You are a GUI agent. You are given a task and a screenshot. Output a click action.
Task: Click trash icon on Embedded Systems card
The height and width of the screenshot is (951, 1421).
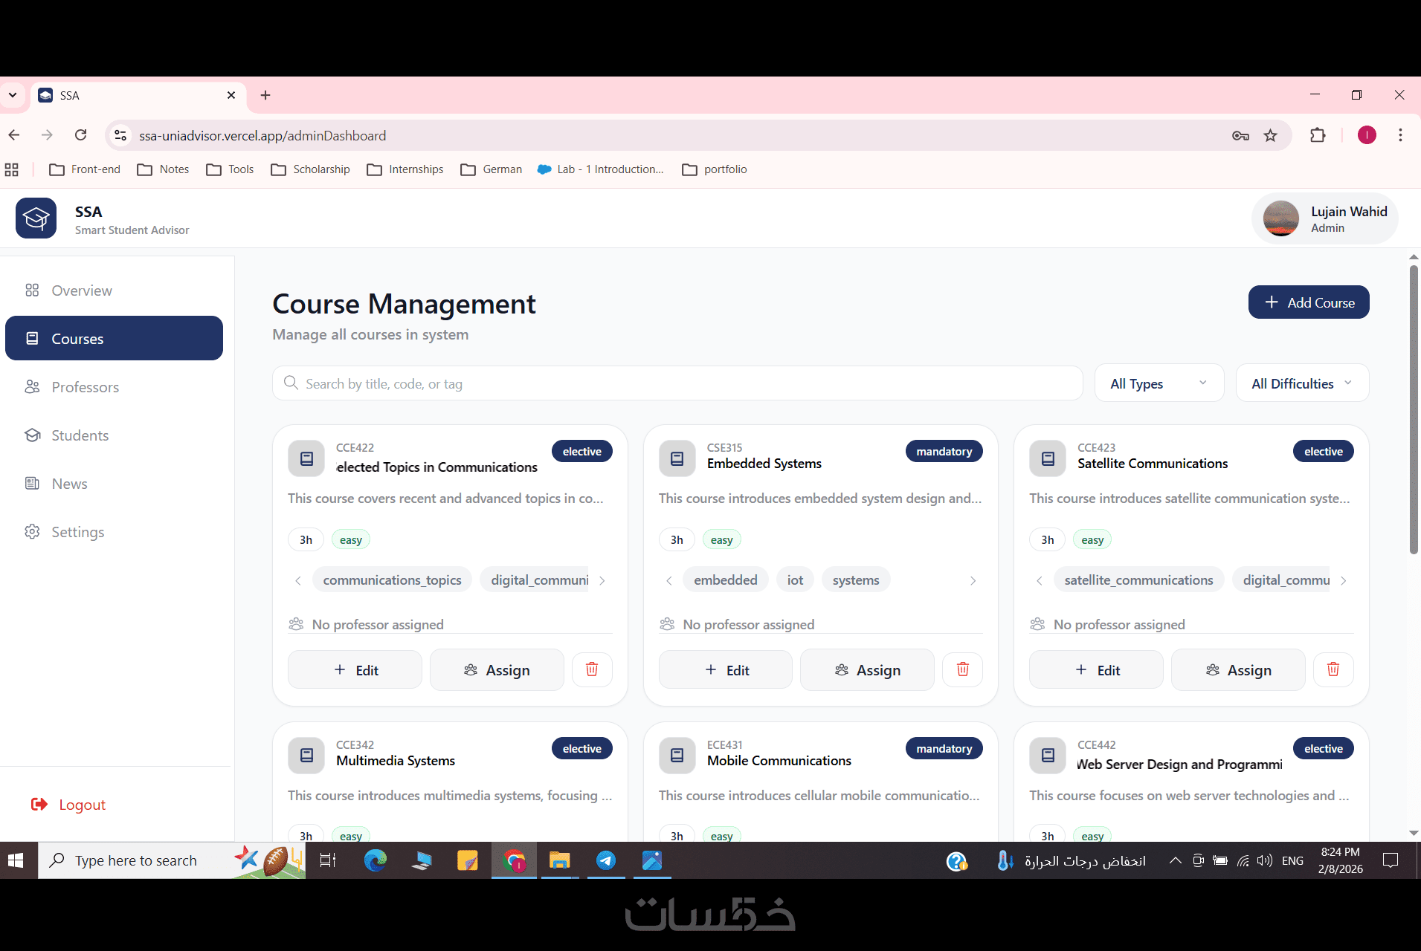point(963,669)
